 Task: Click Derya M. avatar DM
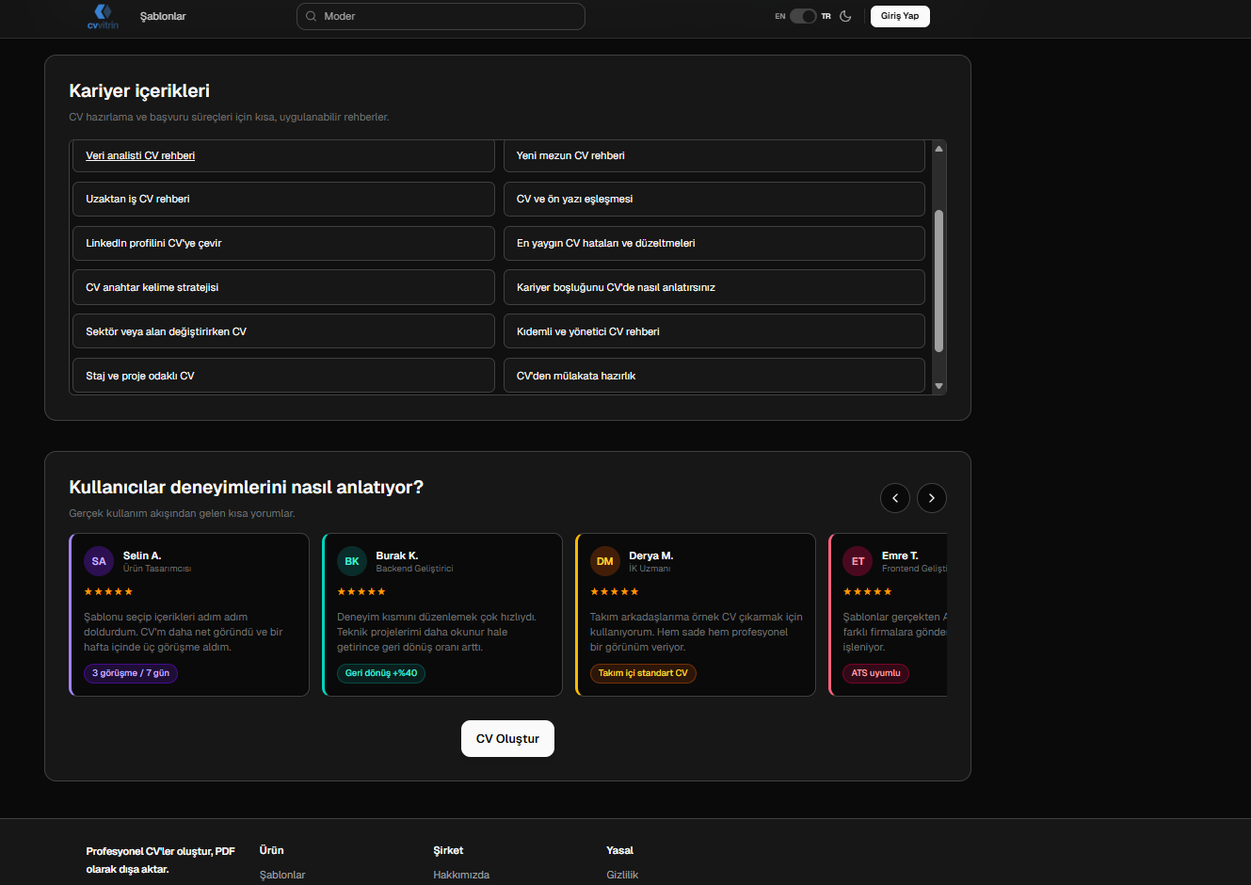pyautogui.click(x=605, y=561)
